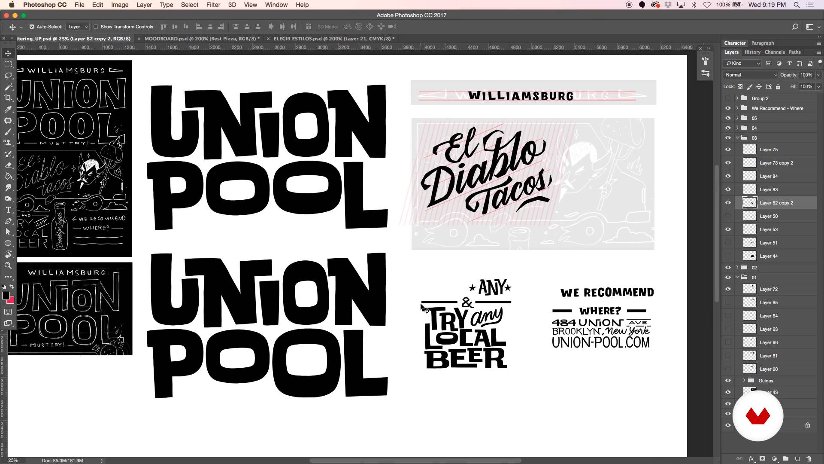Expand the 05 group arrow
Viewport: 824px width, 464px height.
click(x=737, y=118)
